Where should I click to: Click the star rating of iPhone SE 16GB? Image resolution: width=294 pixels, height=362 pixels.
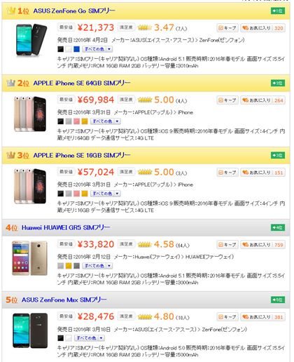point(145,173)
